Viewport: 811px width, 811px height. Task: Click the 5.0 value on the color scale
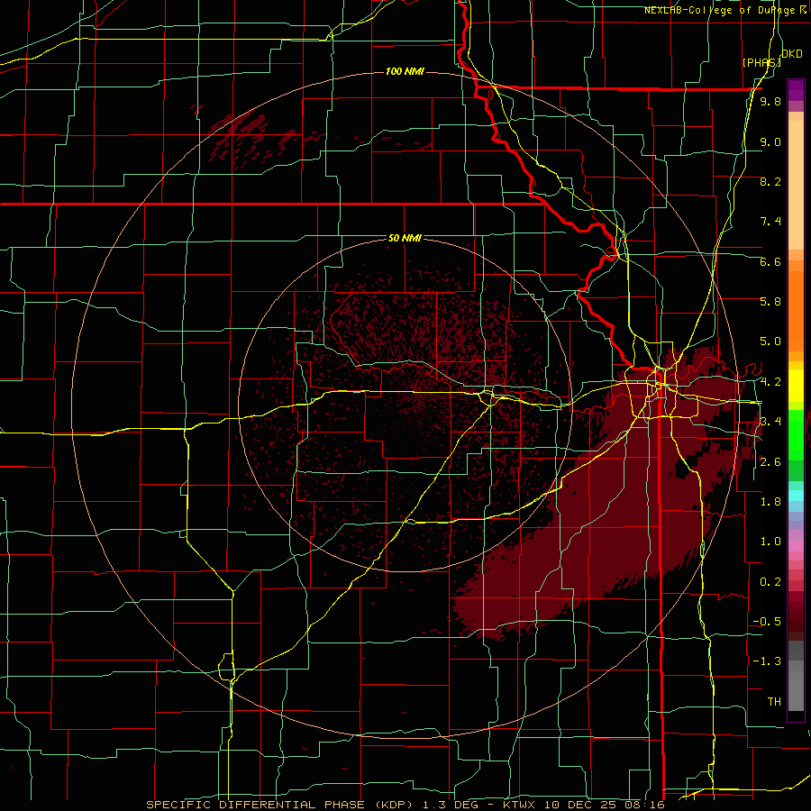click(x=770, y=342)
